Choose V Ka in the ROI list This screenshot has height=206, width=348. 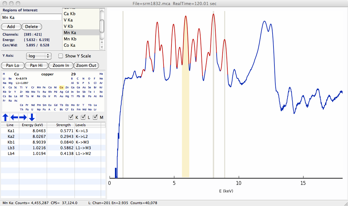click(68, 20)
